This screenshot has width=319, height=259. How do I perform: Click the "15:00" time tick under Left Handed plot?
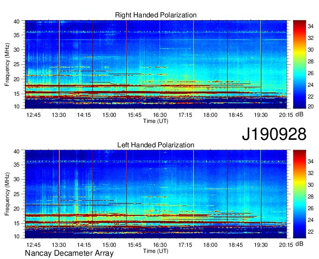click(x=109, y=245)
